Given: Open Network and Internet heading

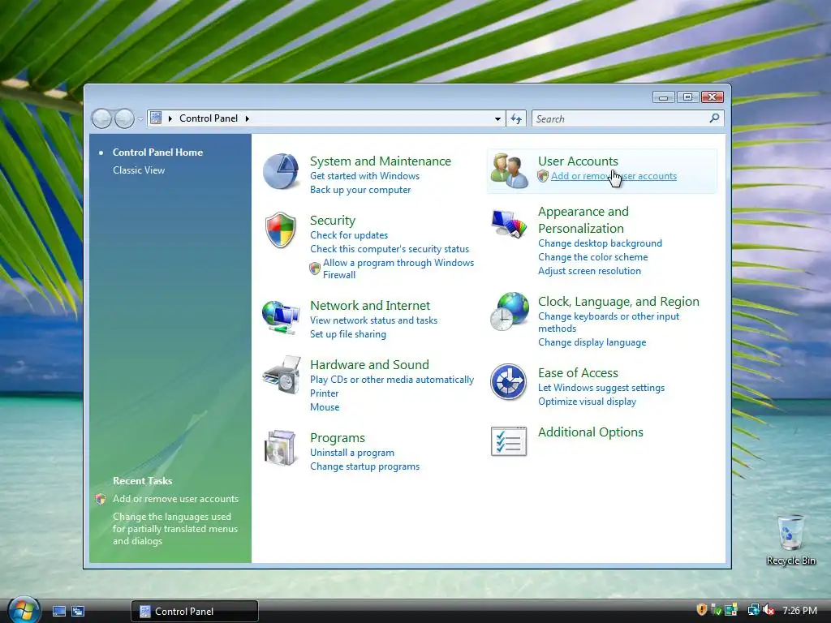Looking at the screenshot, I should point(370,306).
